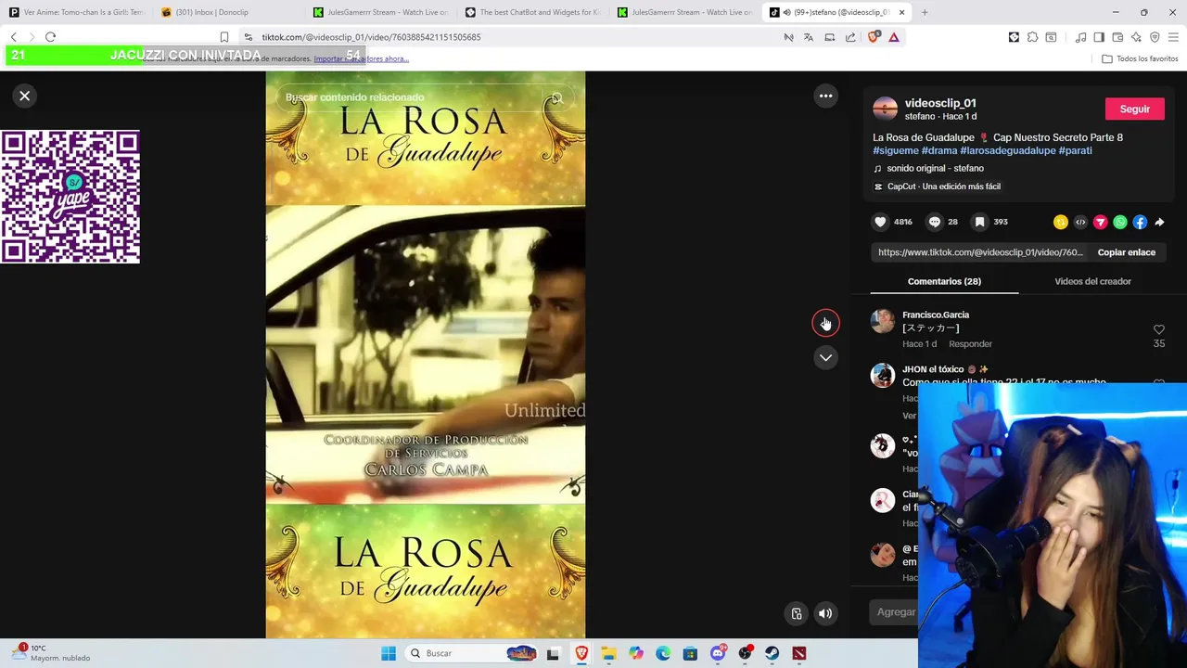Open videosclip_01 profile avatar
1187x668 pixels.
click(x=886, y=109)
